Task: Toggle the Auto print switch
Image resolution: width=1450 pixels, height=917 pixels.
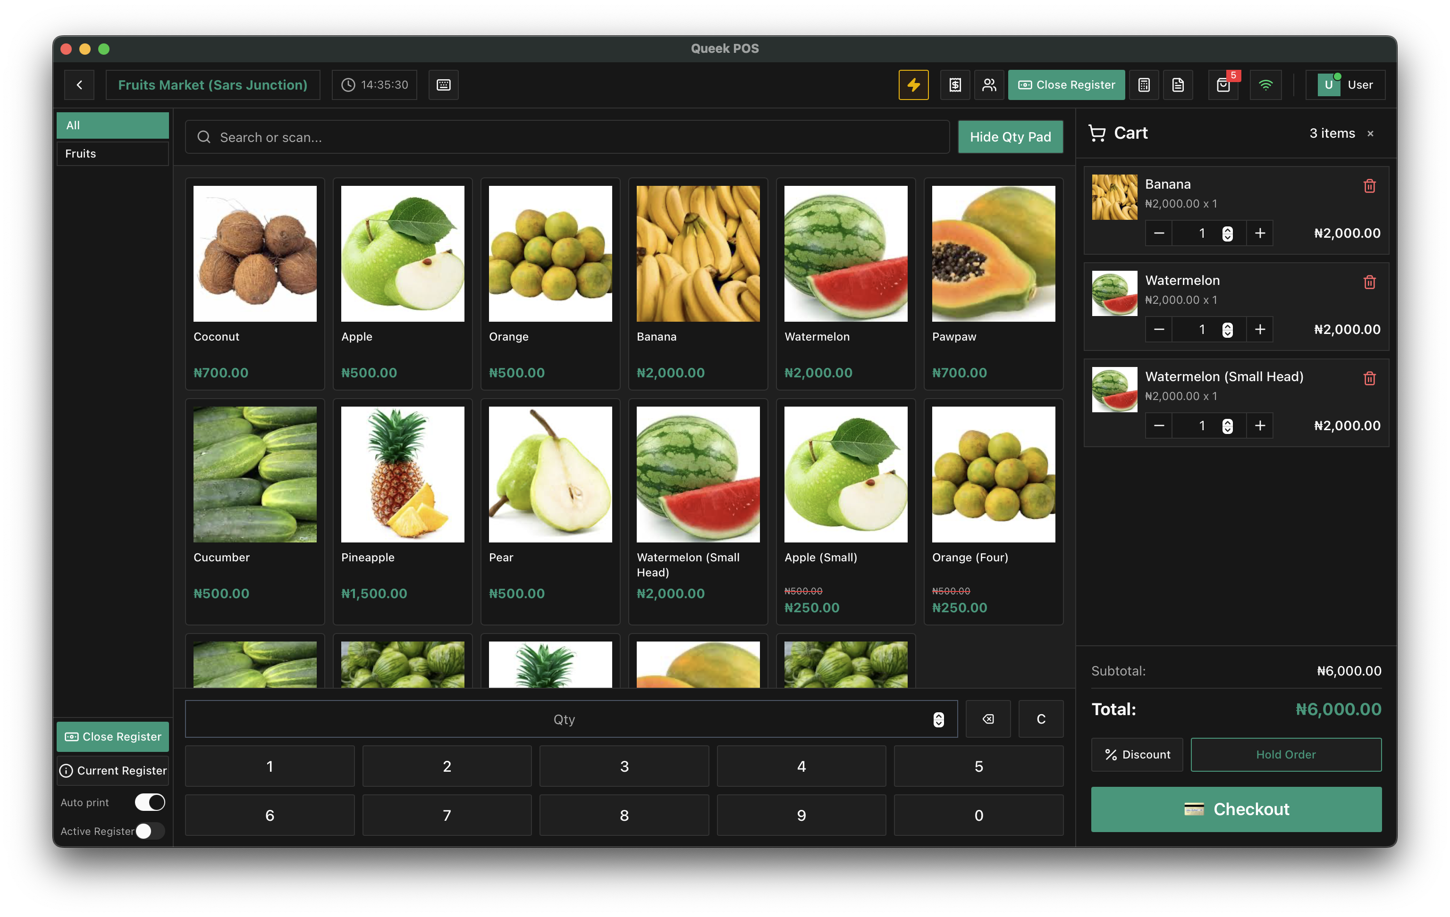Action: [149, 802]
